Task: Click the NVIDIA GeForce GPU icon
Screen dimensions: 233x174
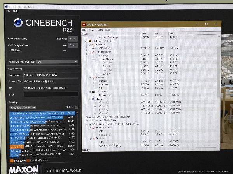Action: pos(90,124)
